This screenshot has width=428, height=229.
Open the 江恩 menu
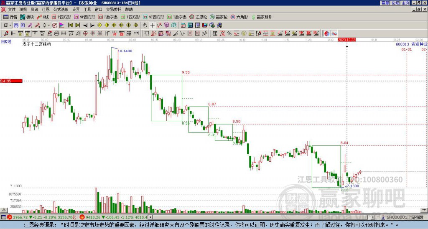point(46,10)
